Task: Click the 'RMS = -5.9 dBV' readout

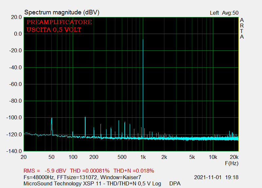Action: click(45, 171)
